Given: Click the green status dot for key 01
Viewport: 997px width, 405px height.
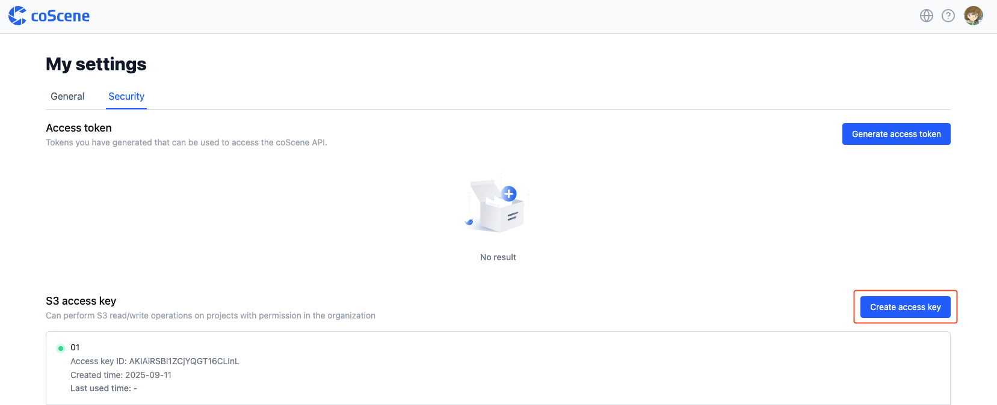Looking at the screenshot, I should click(61, 348).
